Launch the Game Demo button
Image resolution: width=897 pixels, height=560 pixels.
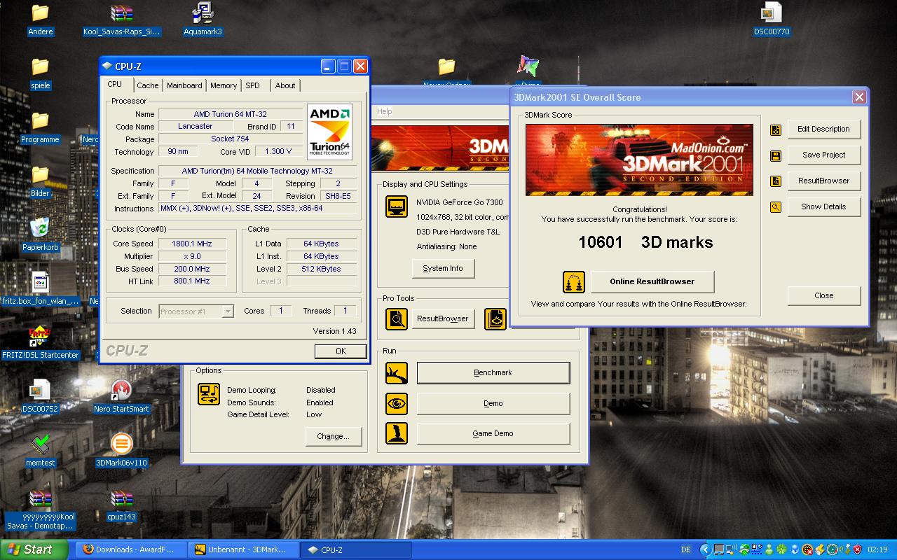493,434
